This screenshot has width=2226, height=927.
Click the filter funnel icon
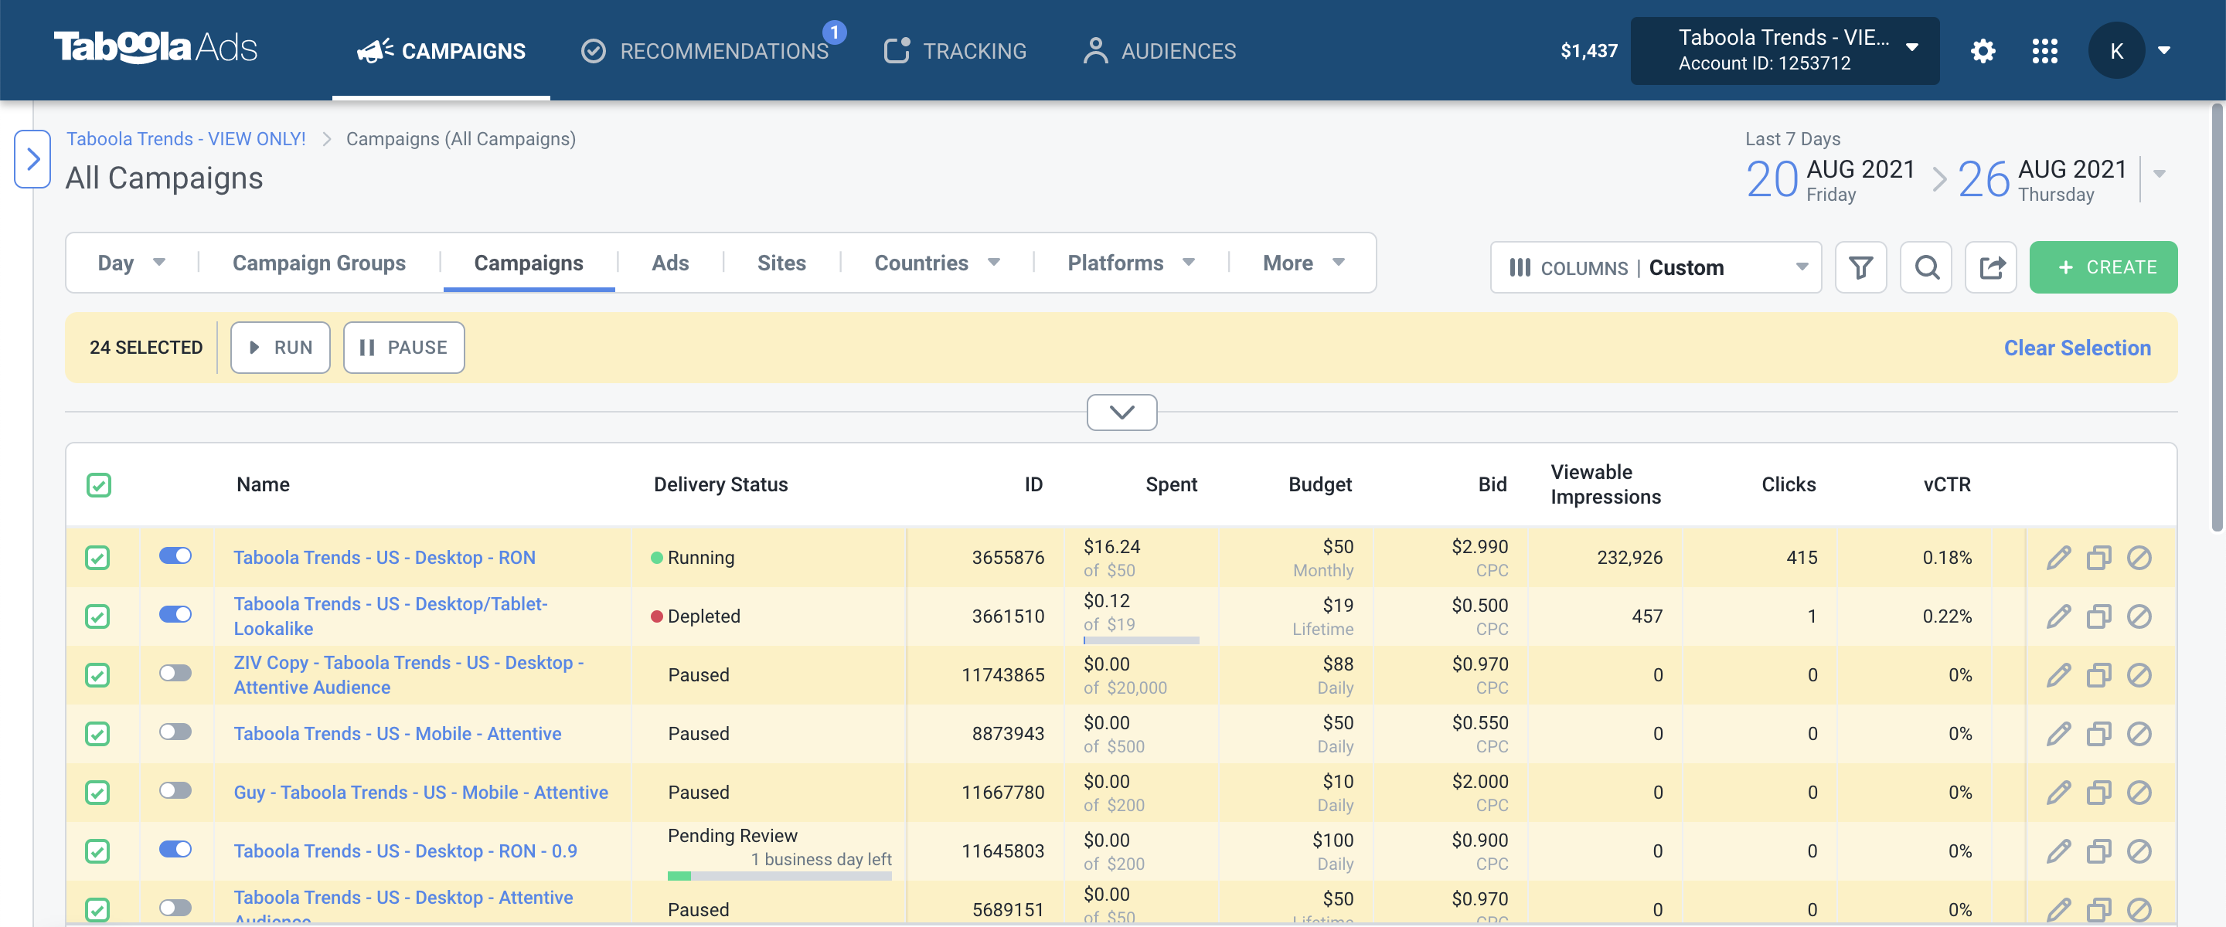click(x=1860, y=268)
